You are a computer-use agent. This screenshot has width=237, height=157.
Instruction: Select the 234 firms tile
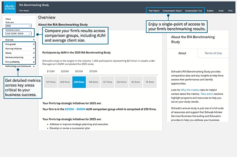122,82
